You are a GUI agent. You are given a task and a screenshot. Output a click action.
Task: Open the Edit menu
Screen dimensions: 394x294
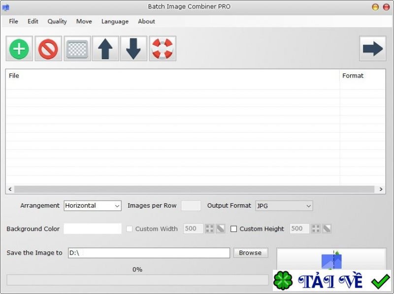(33, 21)
